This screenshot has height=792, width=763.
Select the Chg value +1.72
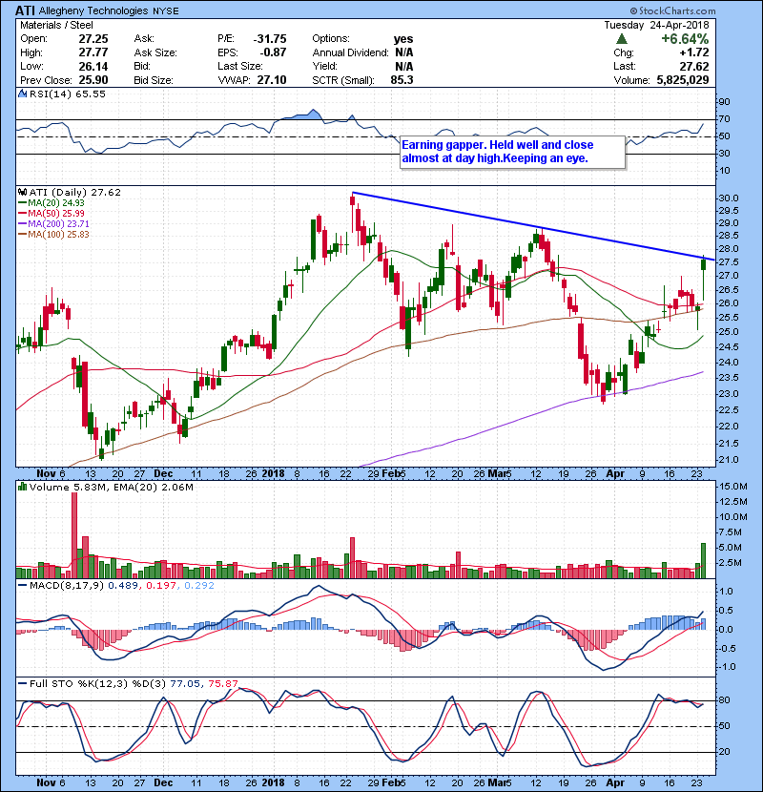pyautogui.click(x=693, y=52)
